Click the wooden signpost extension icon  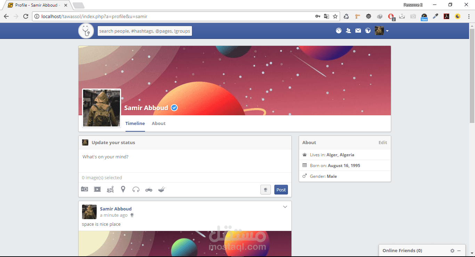(357, 16)
